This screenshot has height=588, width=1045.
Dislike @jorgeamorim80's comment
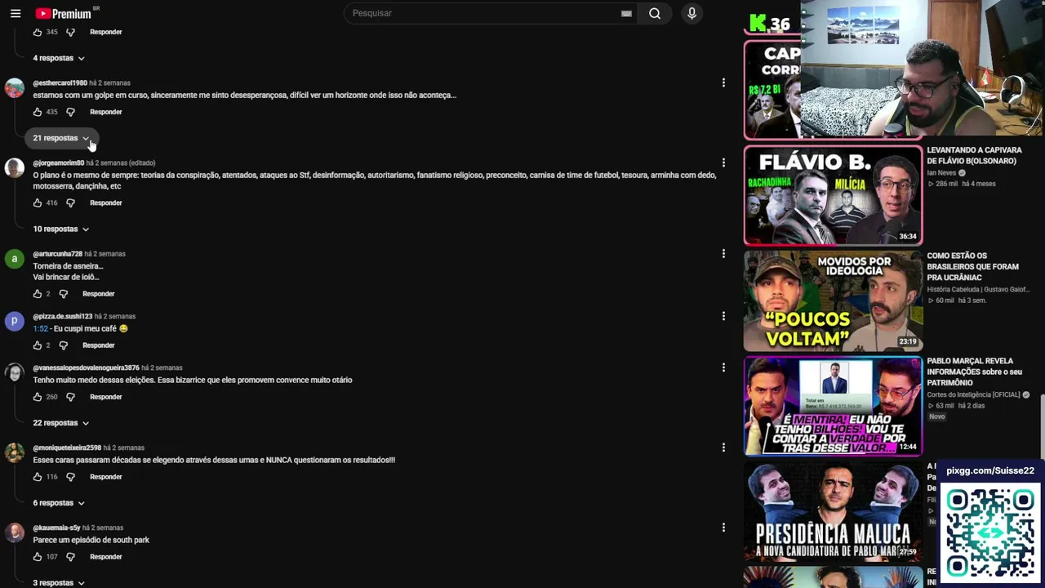(x=70, y=203)
